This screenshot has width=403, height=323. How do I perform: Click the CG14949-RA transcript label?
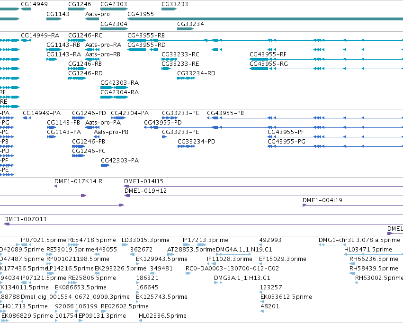point(40,35)
